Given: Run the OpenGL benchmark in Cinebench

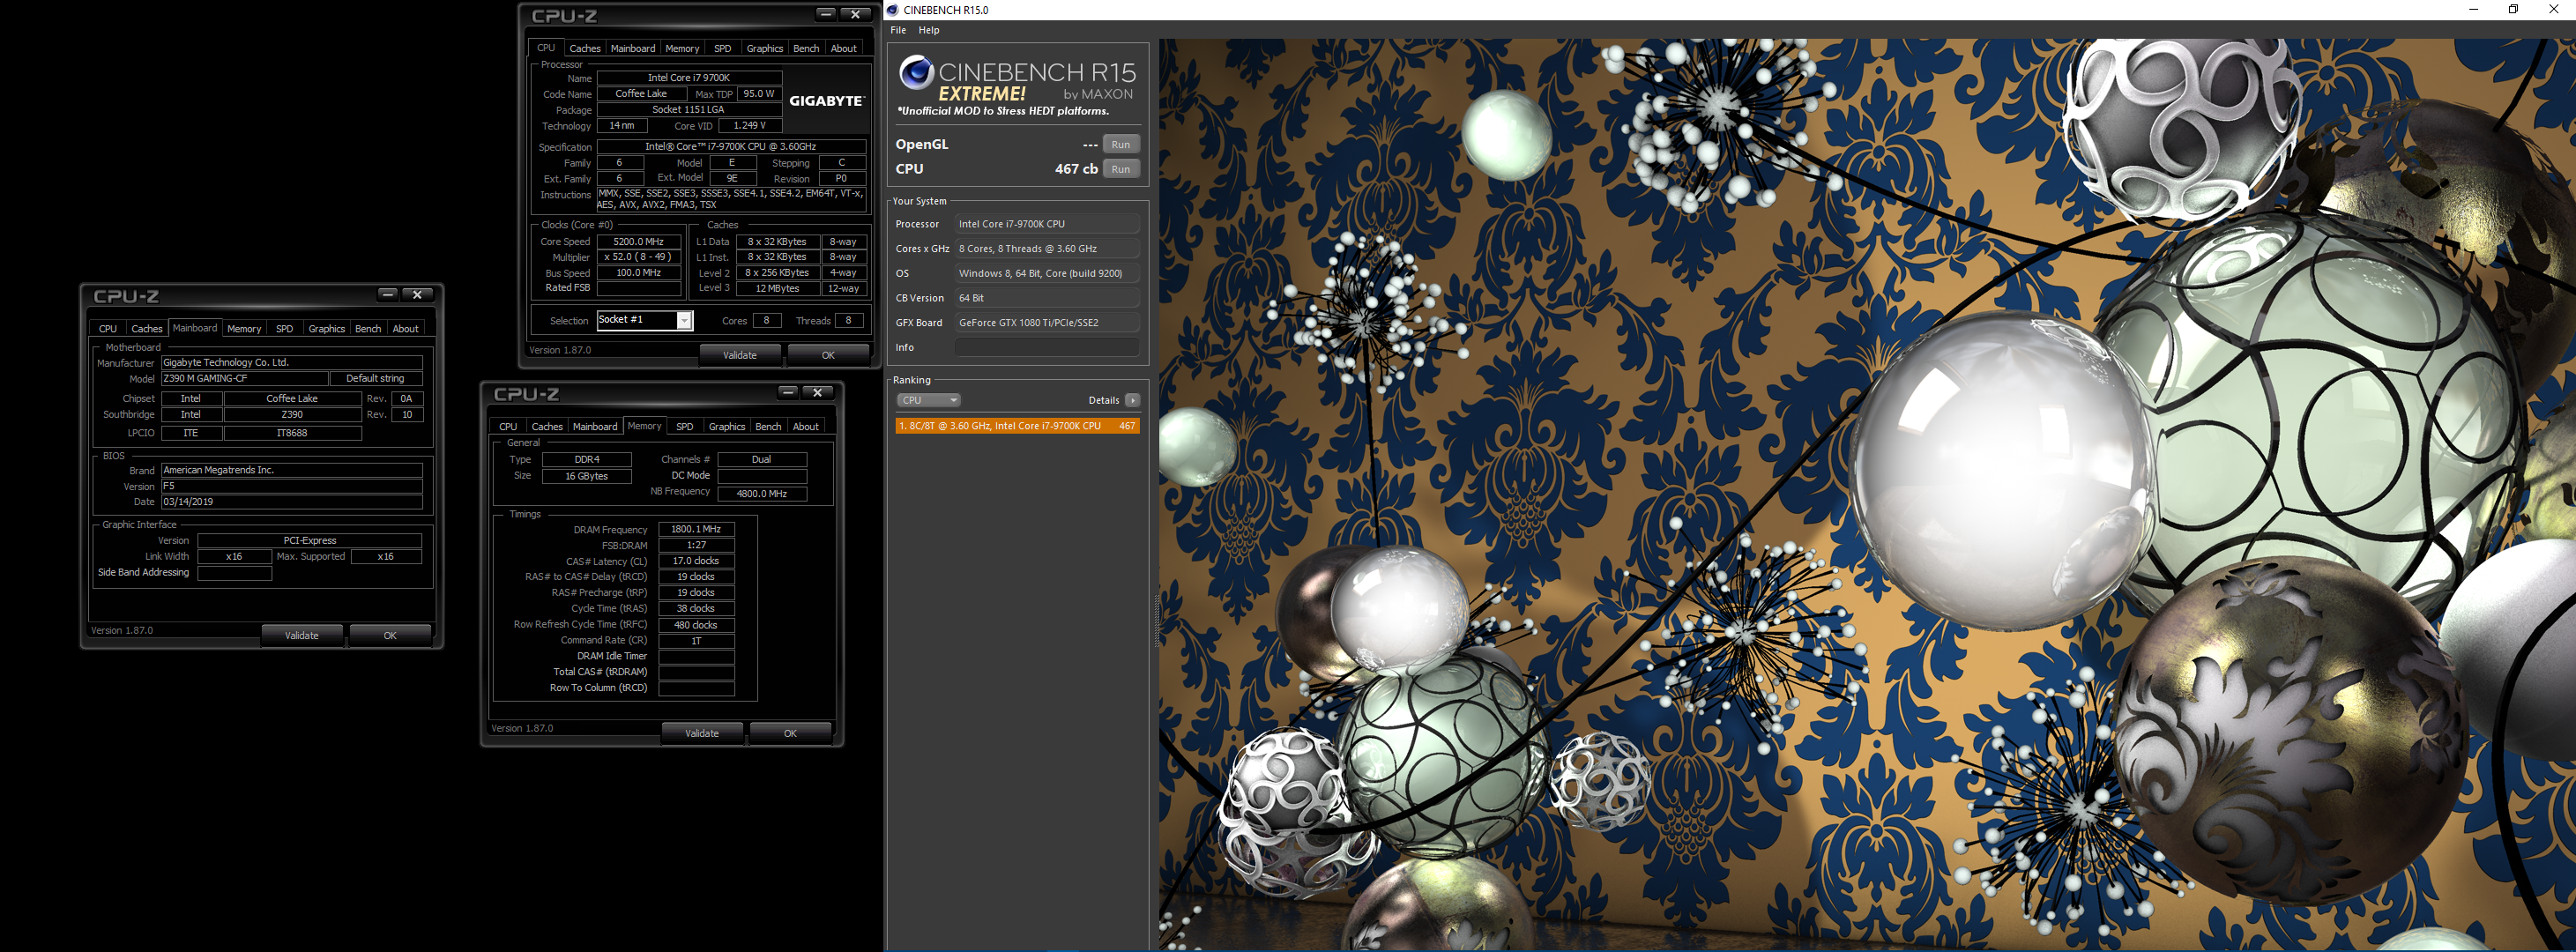Looking at the screenshot, I should click(x=1120, y=144).
